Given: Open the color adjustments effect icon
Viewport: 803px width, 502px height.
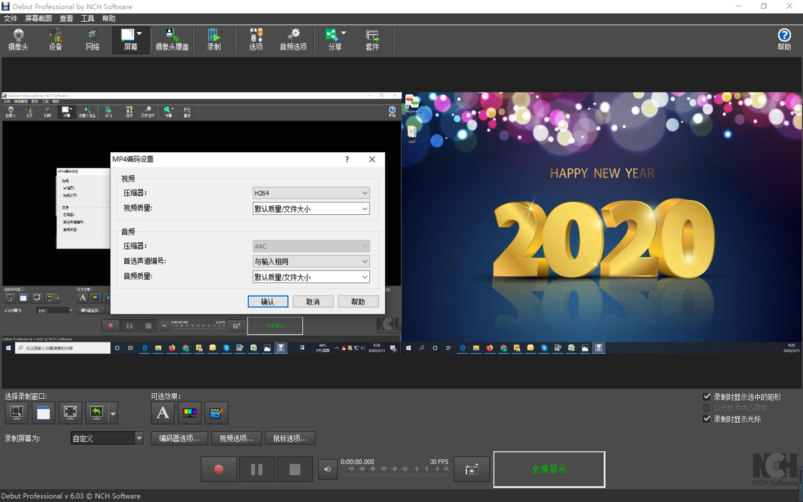Looking at the screenshot, I should coord(190,413).
